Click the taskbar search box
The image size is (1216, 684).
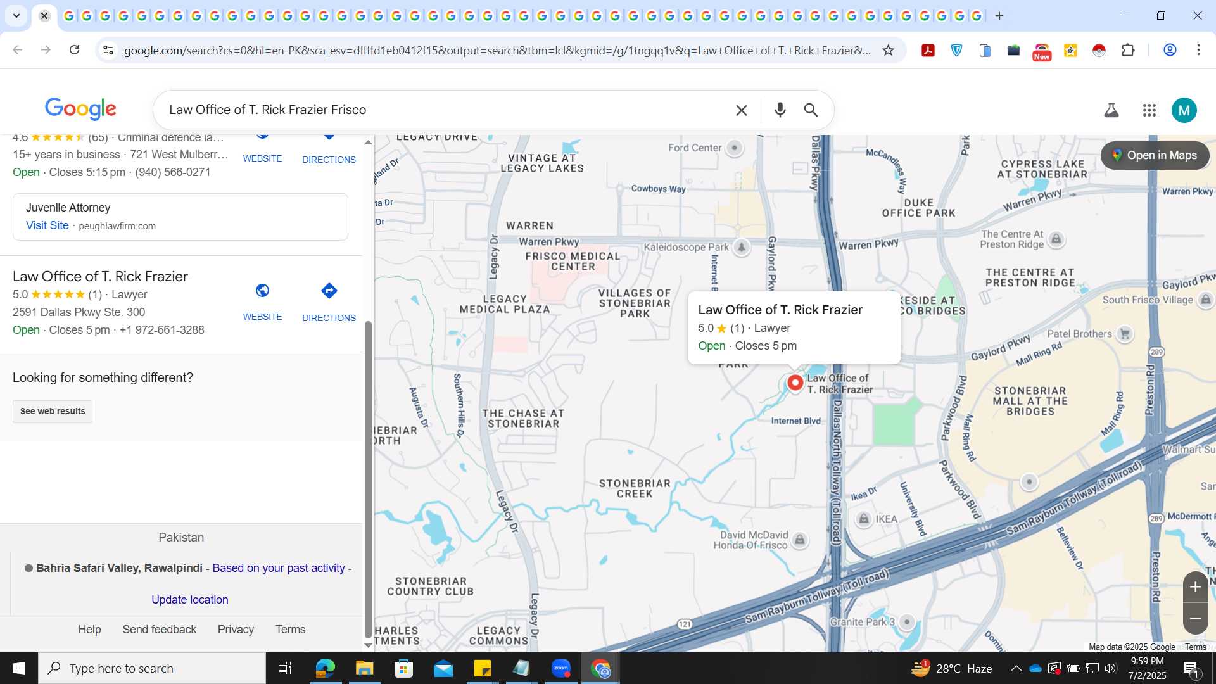point(152,668)
